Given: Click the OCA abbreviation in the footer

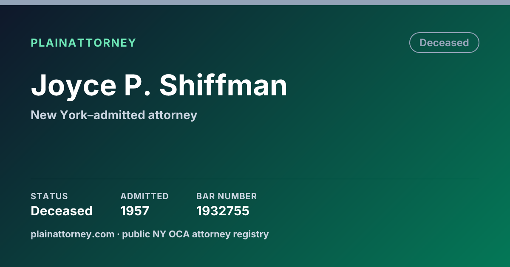Looking at the screenshot, I should tap(178, 234).
